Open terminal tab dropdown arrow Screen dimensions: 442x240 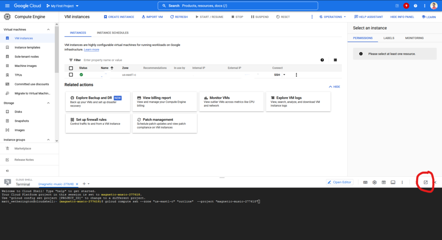(88, 184)
